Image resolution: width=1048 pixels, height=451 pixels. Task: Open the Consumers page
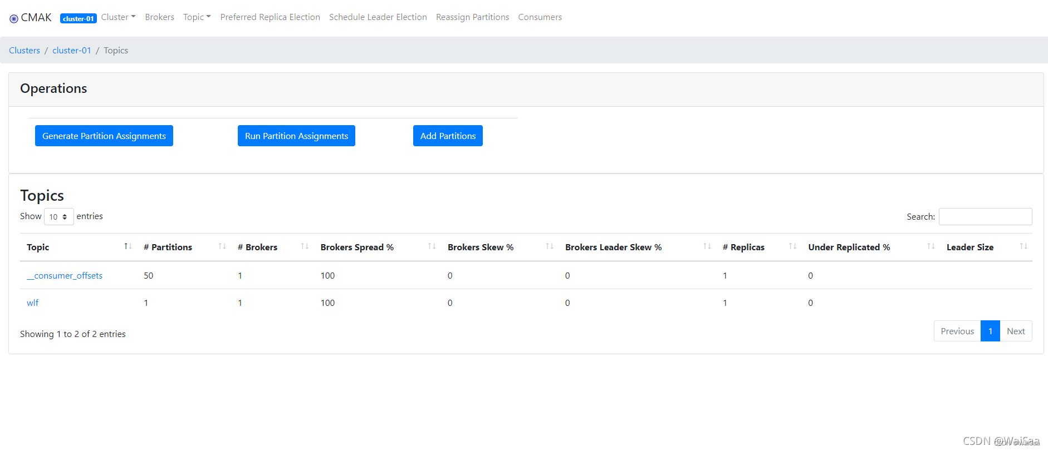(540, 17)
